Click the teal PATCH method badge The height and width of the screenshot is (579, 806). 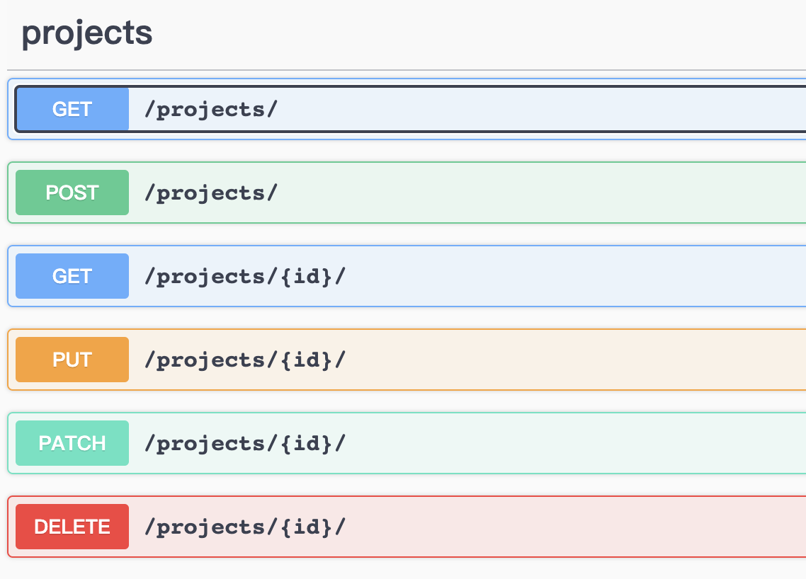tap(72, 443)
